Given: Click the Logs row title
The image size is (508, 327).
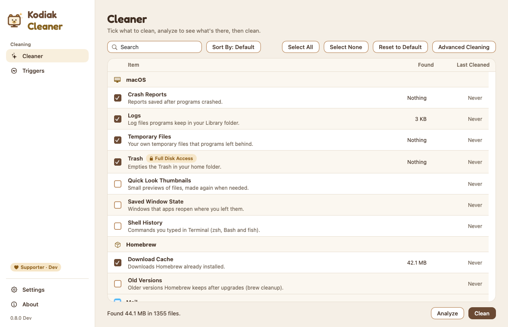Looking at the screenshot, I should pos(134,116).
